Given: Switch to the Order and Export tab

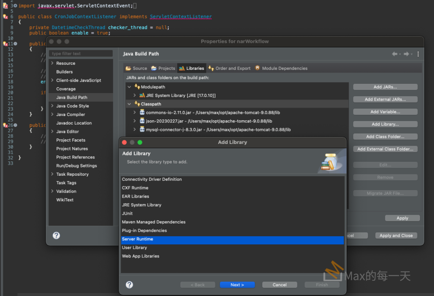Looking at the screenshot, I should pos(229,68).
